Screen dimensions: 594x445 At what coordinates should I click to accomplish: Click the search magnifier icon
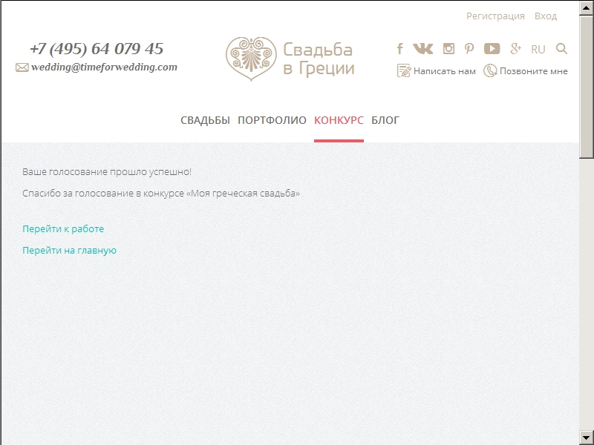[561, 49]
